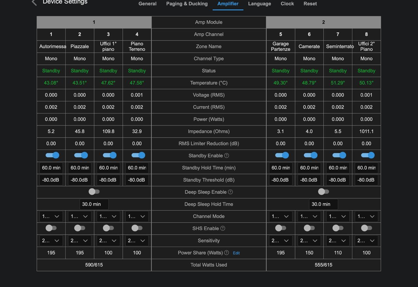418x287 pixels.
Task: Edit Deep Sleep Hold Time for module 2
Action: (324, 204)
